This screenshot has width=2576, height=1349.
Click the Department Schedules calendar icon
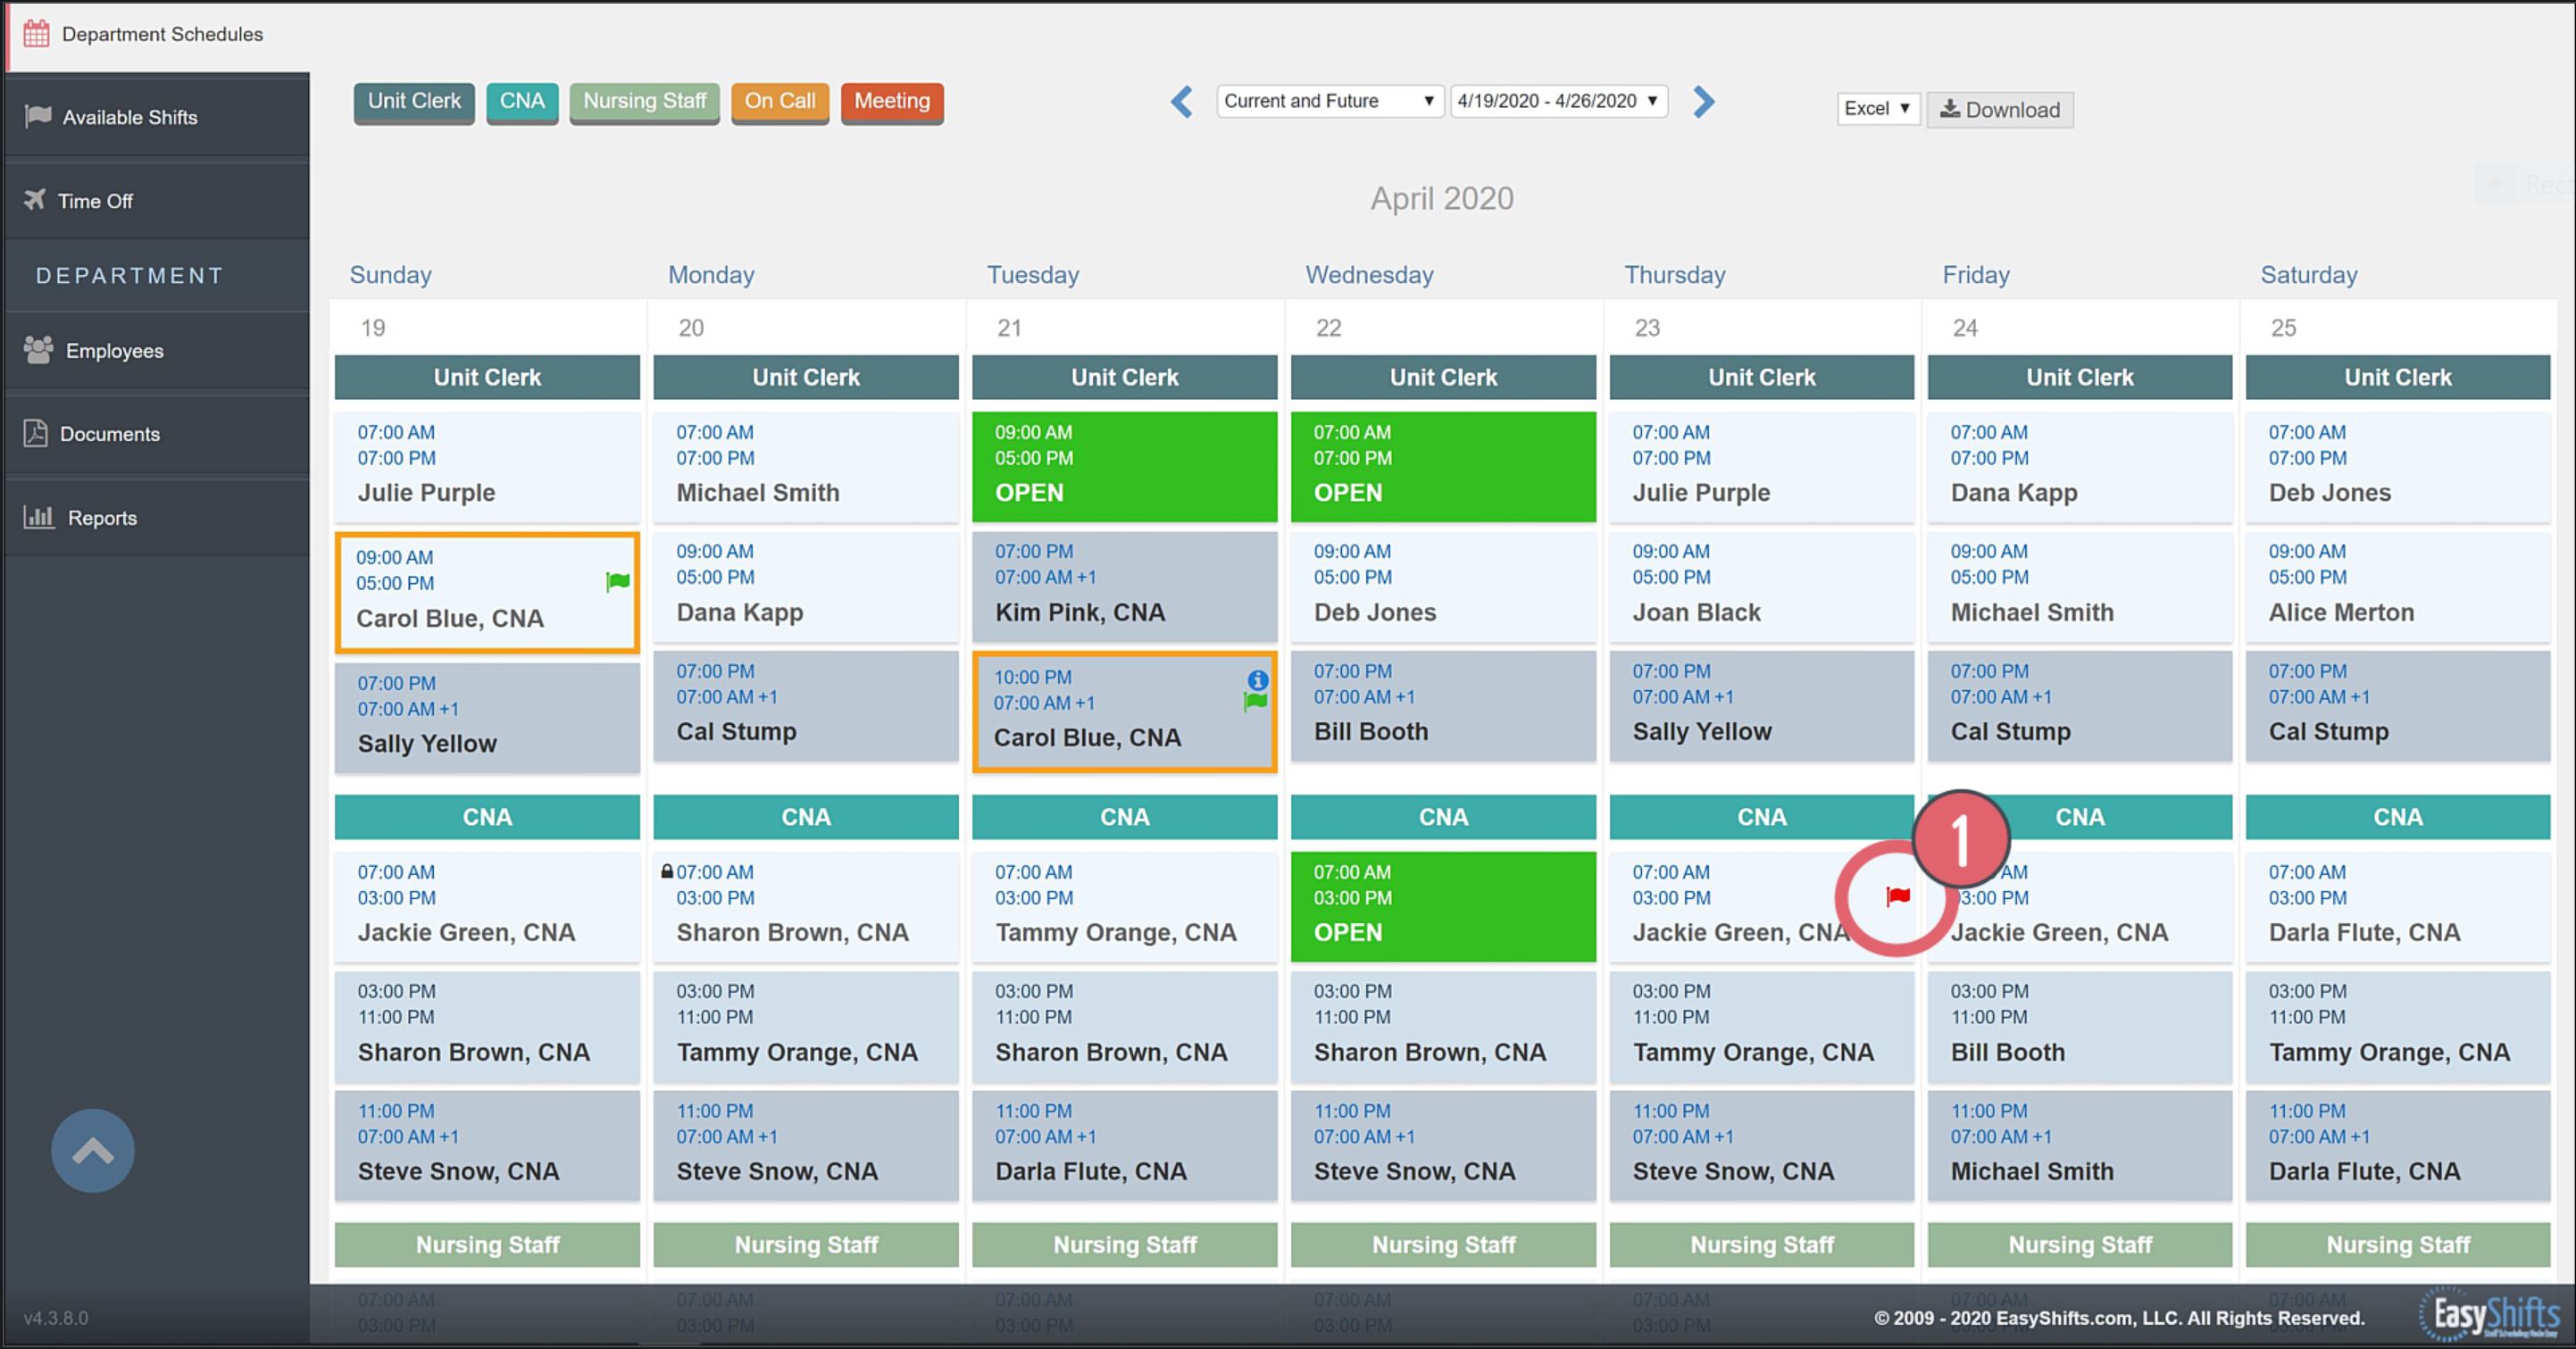click(x=36, y=34)
